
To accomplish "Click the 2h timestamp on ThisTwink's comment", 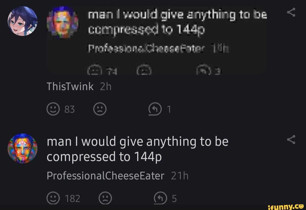I will tap(106, 87).
